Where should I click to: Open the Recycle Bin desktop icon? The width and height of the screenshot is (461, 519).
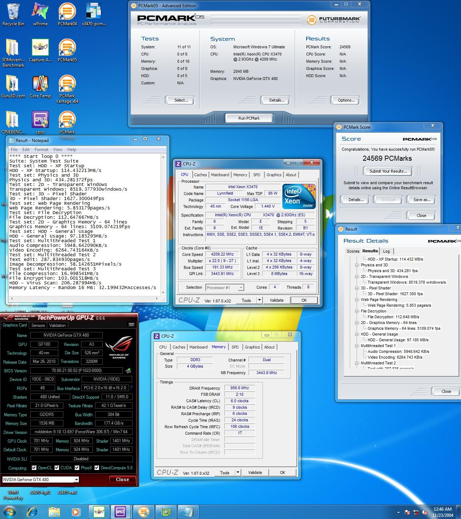[13, 14]
